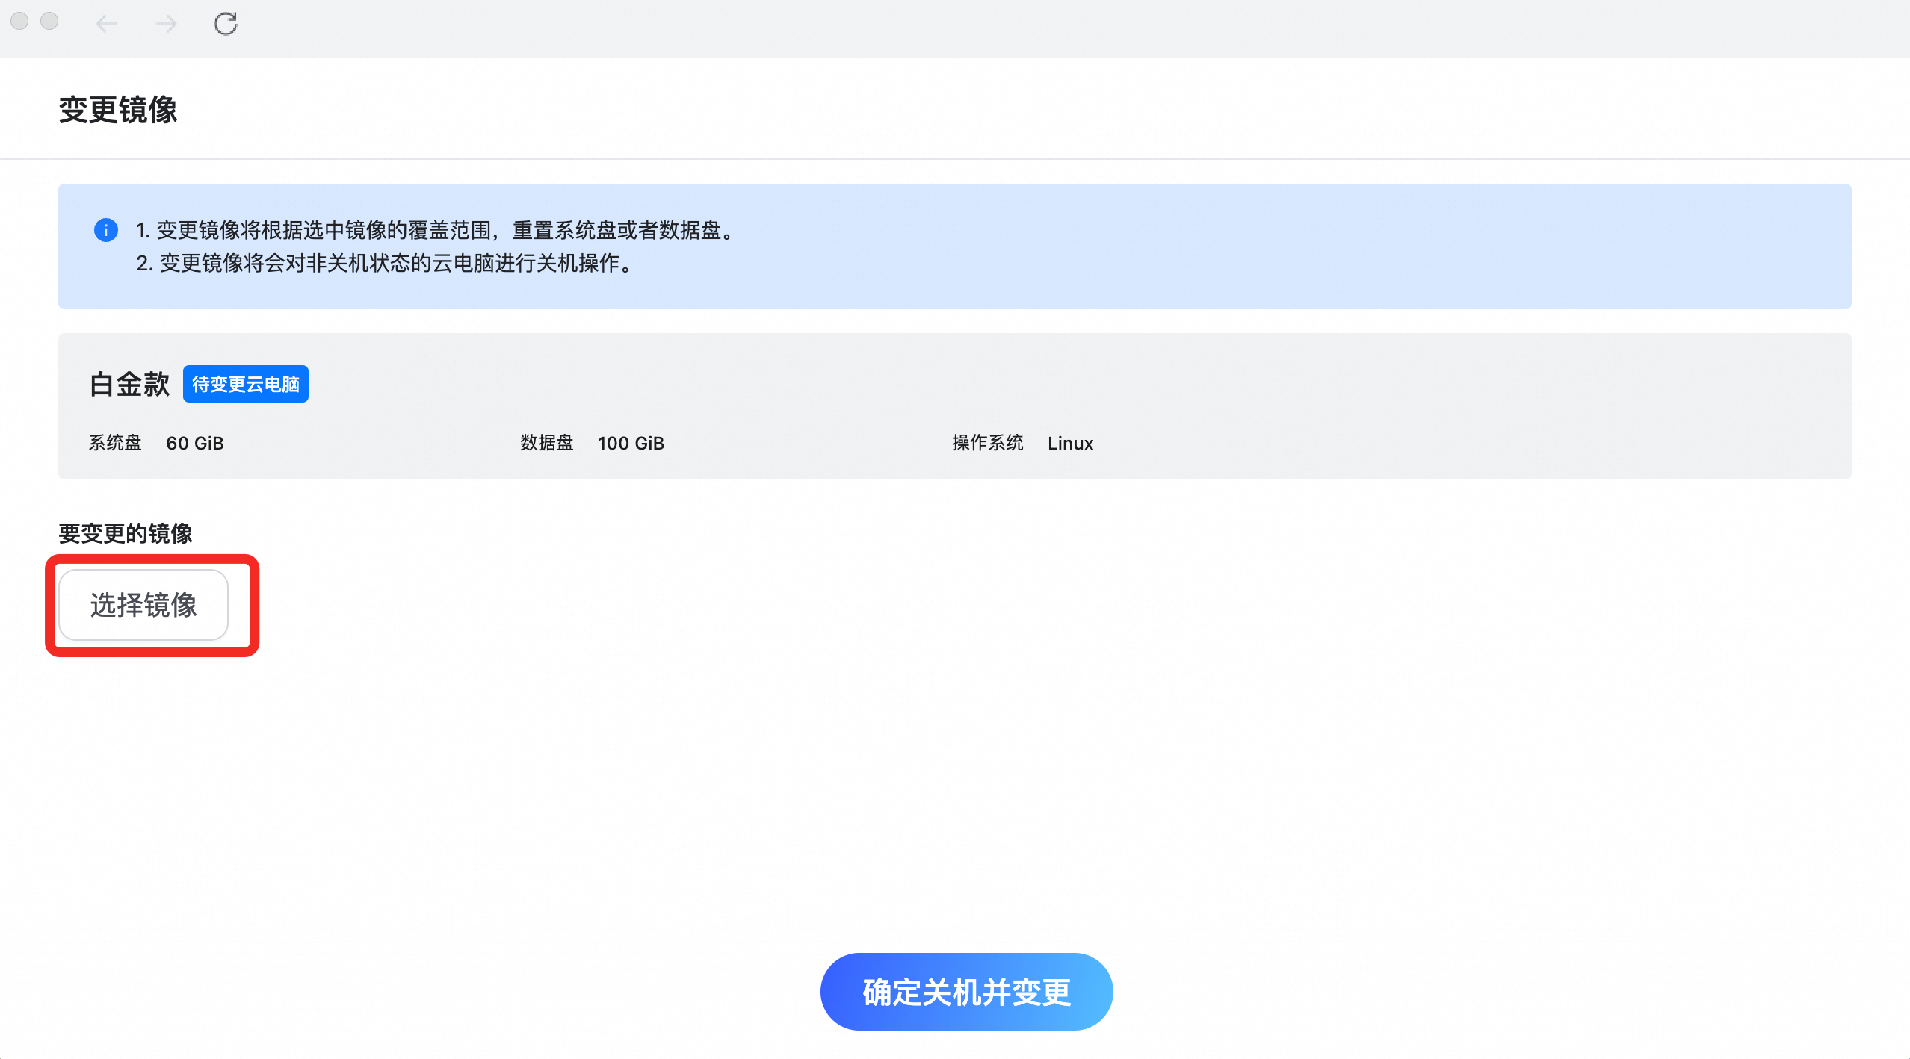This screenshot has height=1059, width=1910.
Task: Click the 系统盘 label
Action: 115,443
